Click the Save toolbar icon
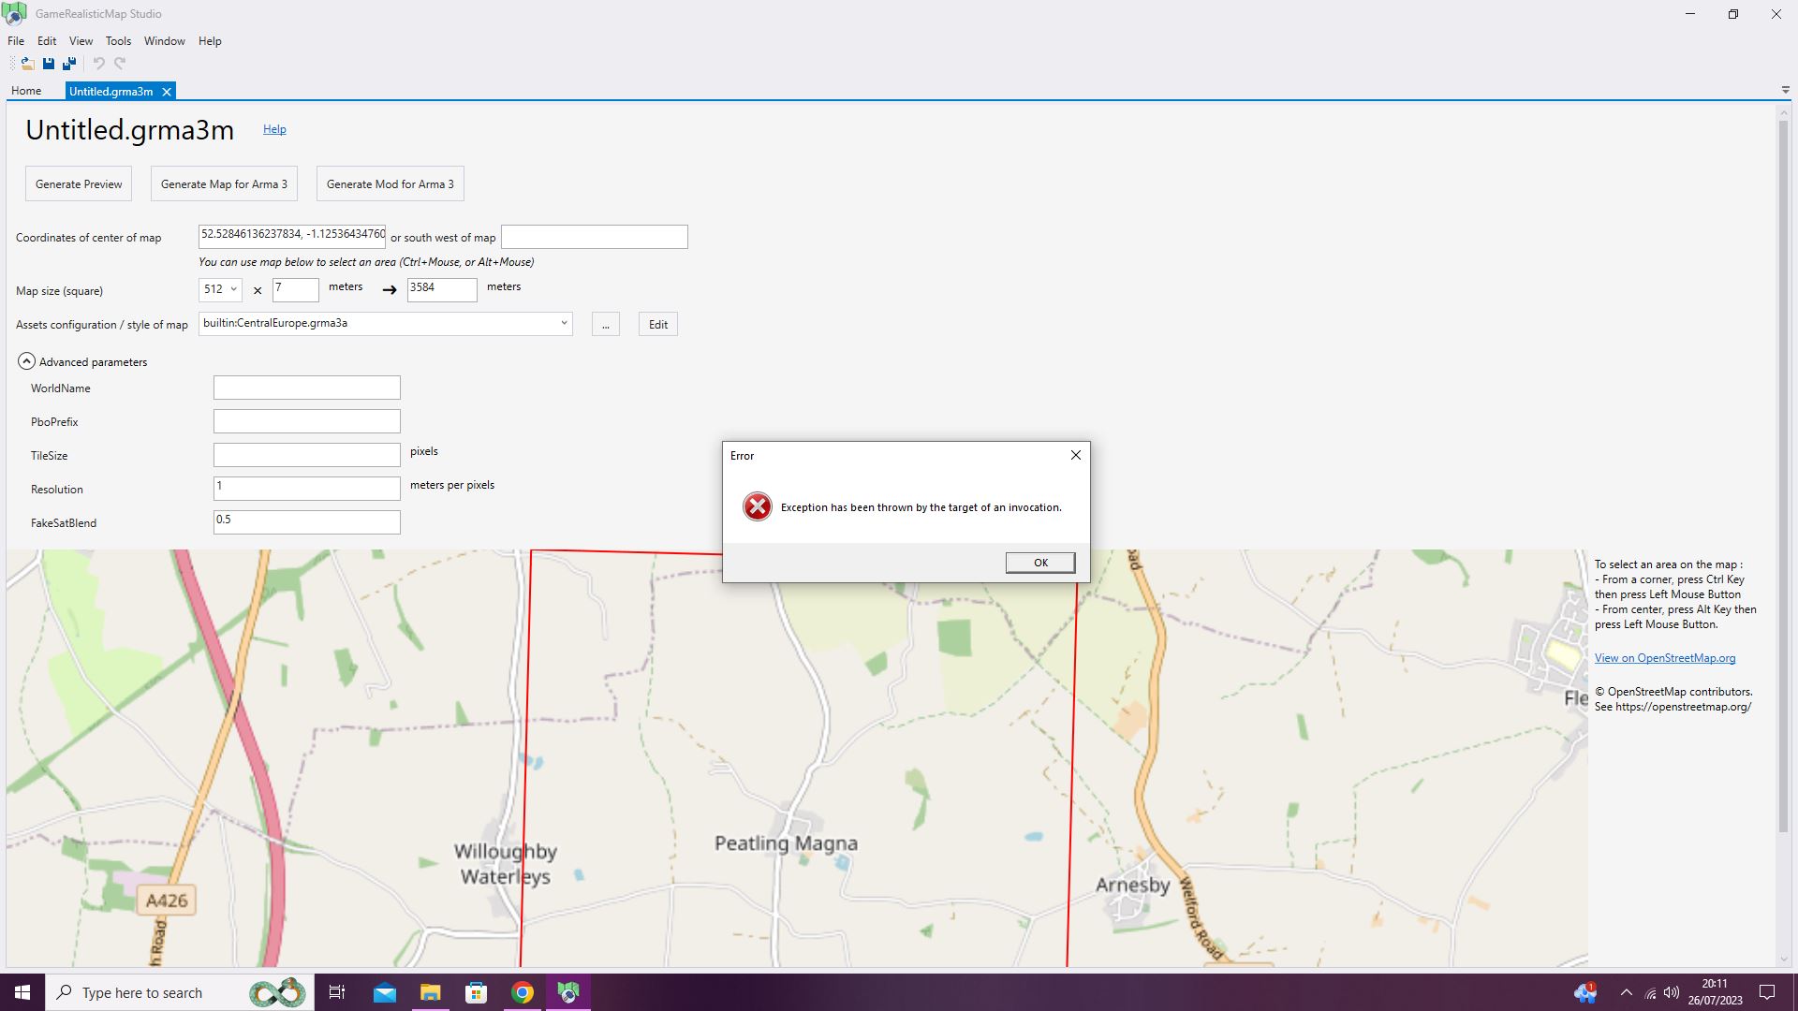The width and height of the screenshot is (1798, 1011). [x=49, y=64]
